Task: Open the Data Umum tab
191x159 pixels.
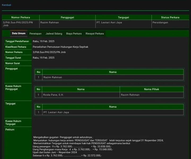Action: [19, 33]
